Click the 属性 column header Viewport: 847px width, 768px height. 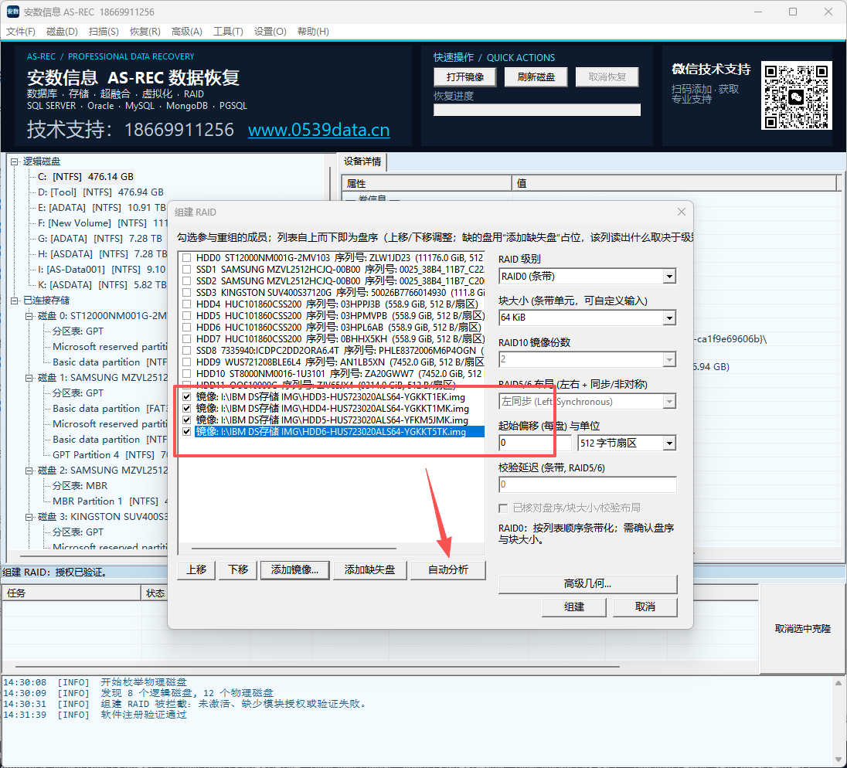click(x=427, y=184)
